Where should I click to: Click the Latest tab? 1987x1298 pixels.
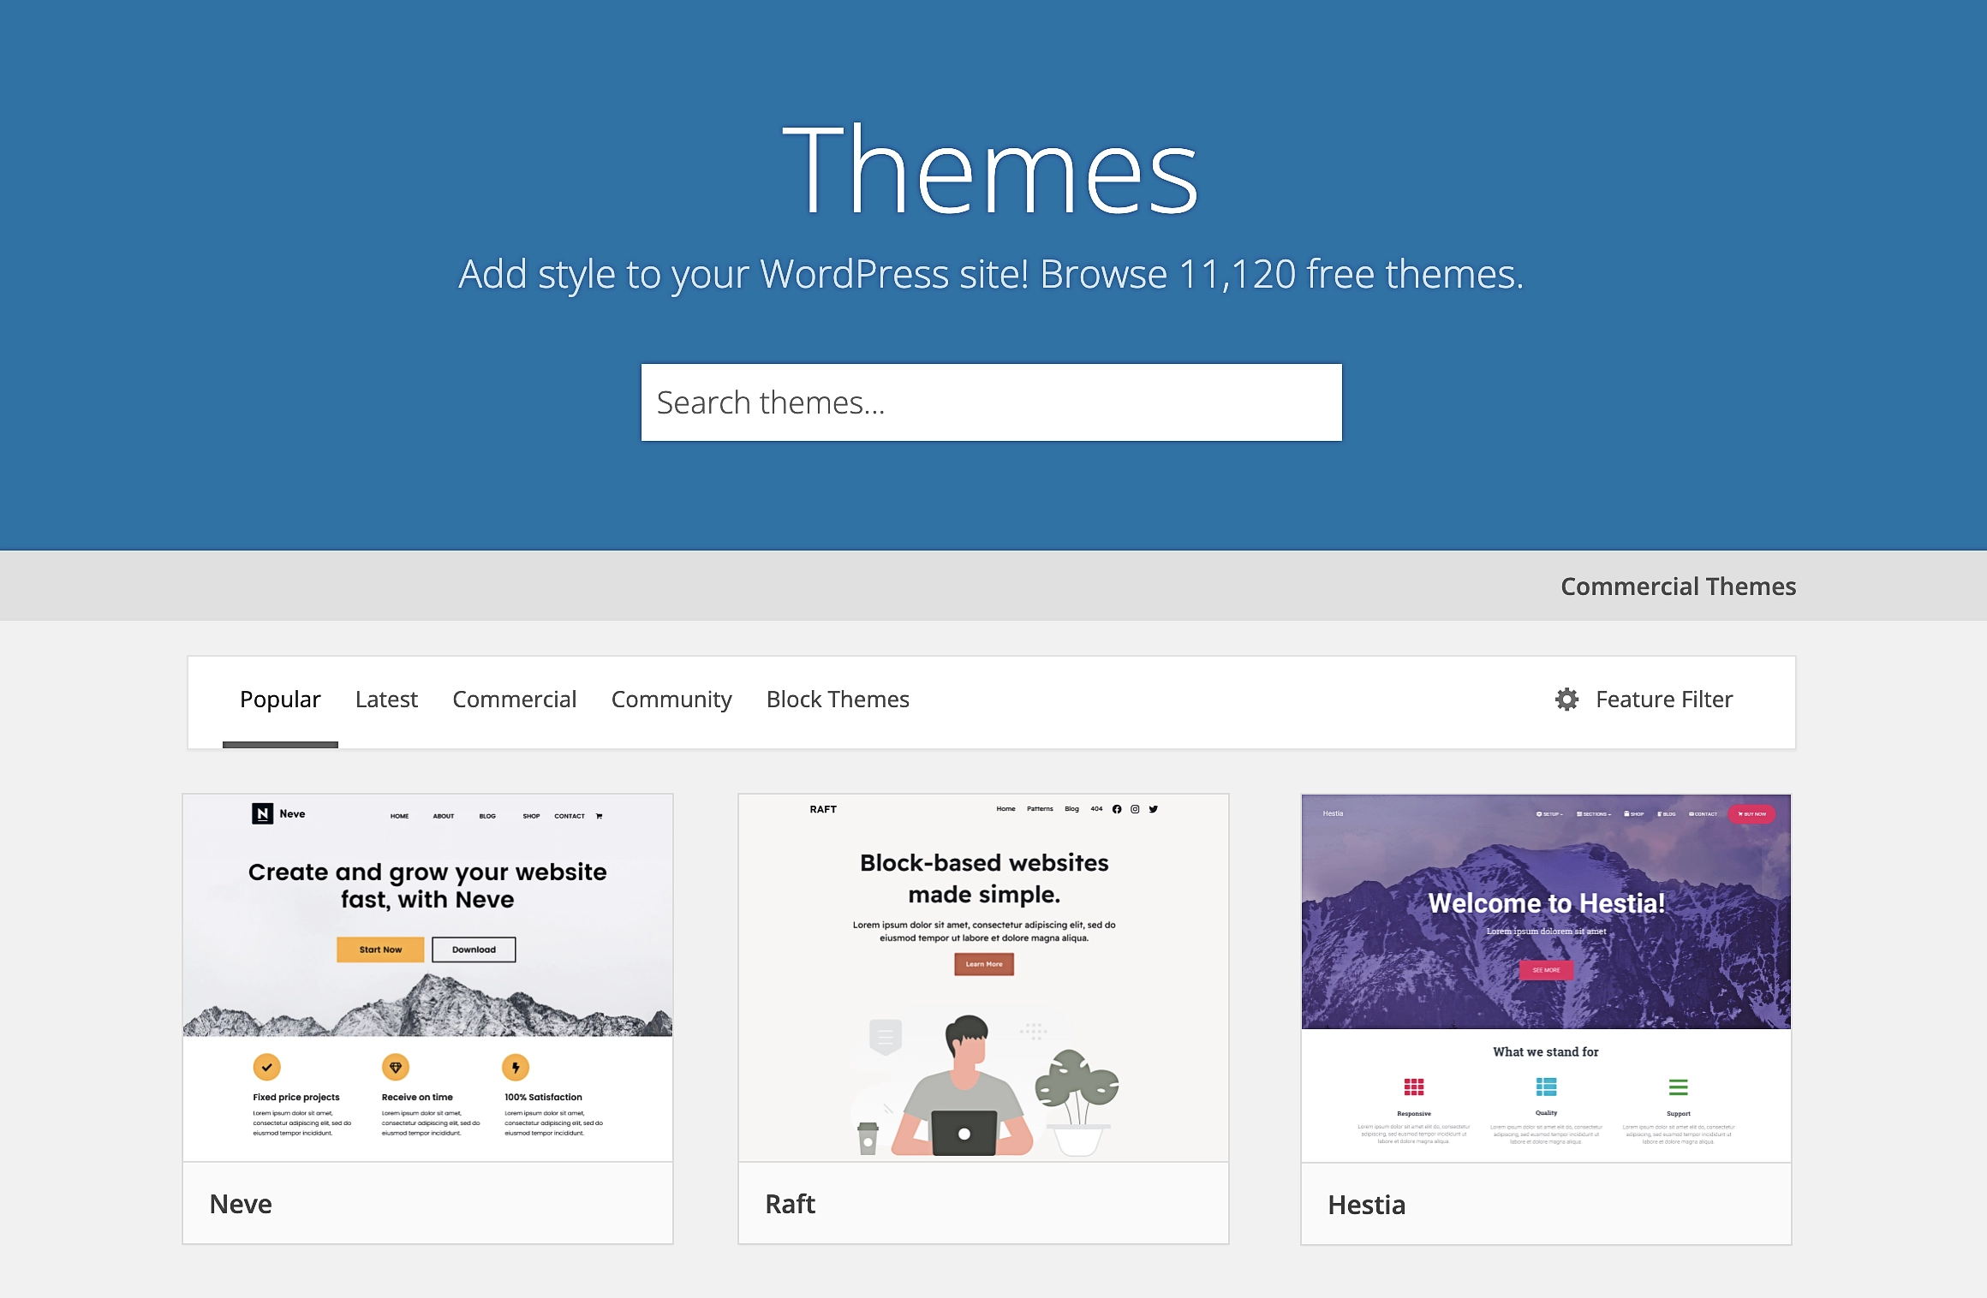pyautogui.click(x=385, y=699)
